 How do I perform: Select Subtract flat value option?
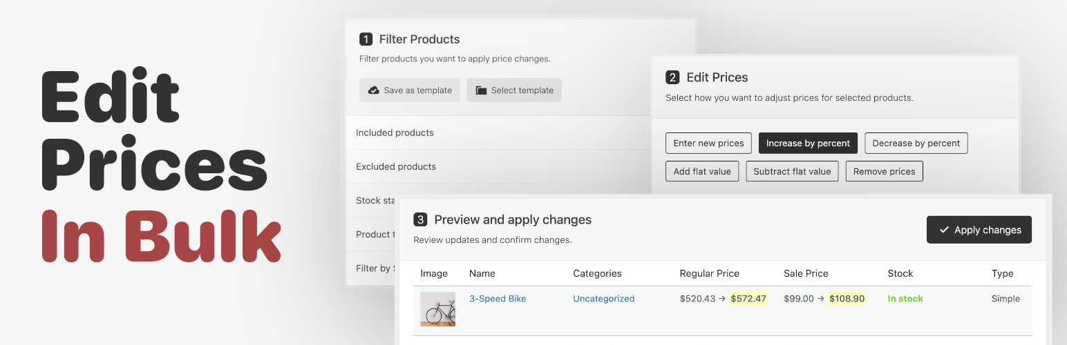pos(792,172)
